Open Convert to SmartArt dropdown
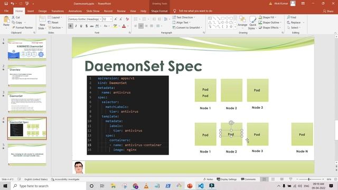The width and height of the screenshot is (338, 190). pos(187,27)
